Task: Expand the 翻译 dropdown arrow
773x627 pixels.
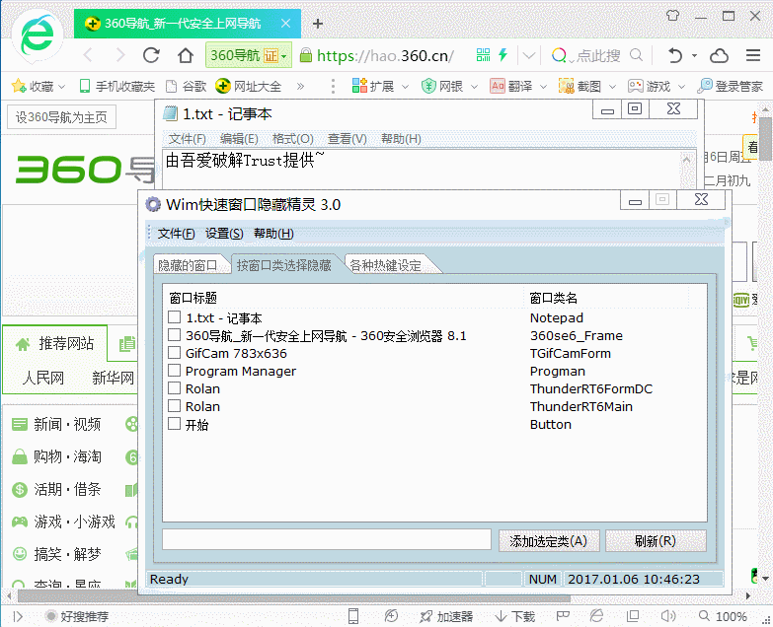Action: (x=543, y=87)
